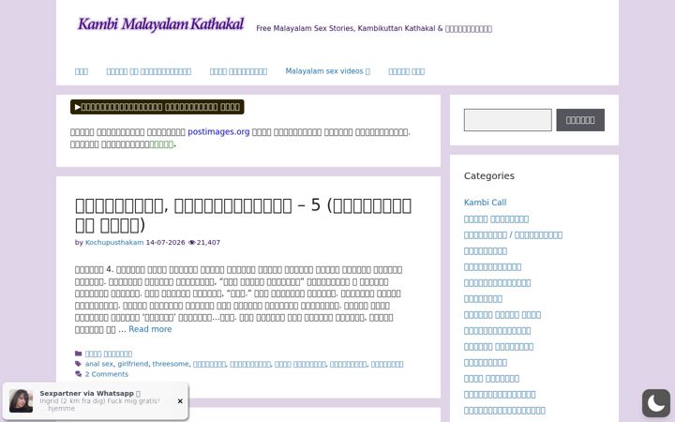Screen dimensions: 675x422
Task: Open the Kambi Call category
Action: pos(486,203)
